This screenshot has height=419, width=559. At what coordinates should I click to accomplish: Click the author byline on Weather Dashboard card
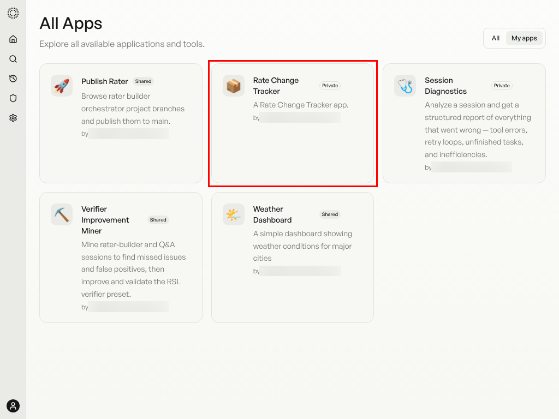(296, 271)
